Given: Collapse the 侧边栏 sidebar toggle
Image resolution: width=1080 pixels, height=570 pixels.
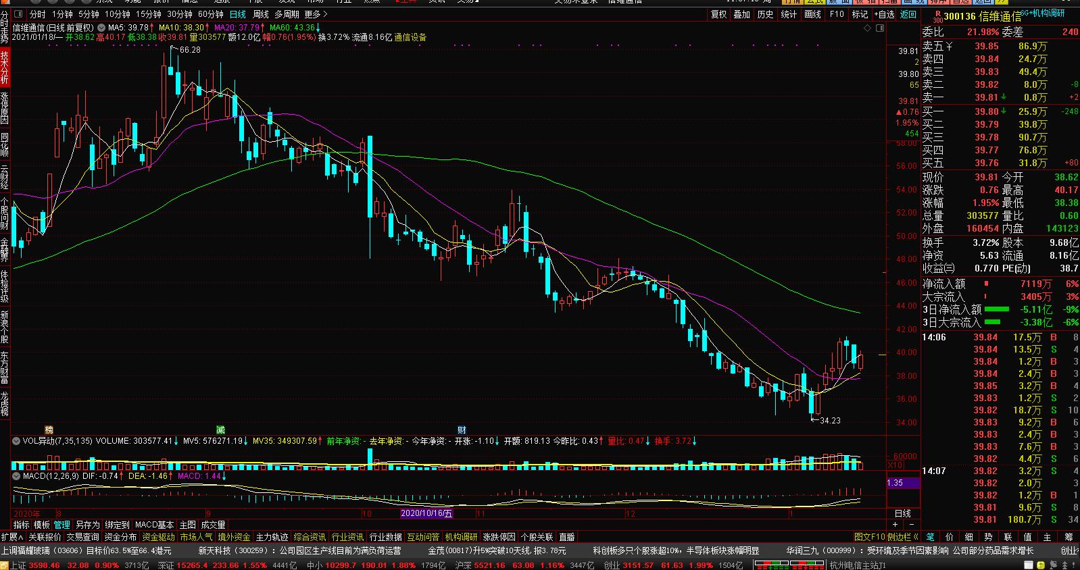Looking at the screenshot, I should pyautogui.click(x=904, y=537).
